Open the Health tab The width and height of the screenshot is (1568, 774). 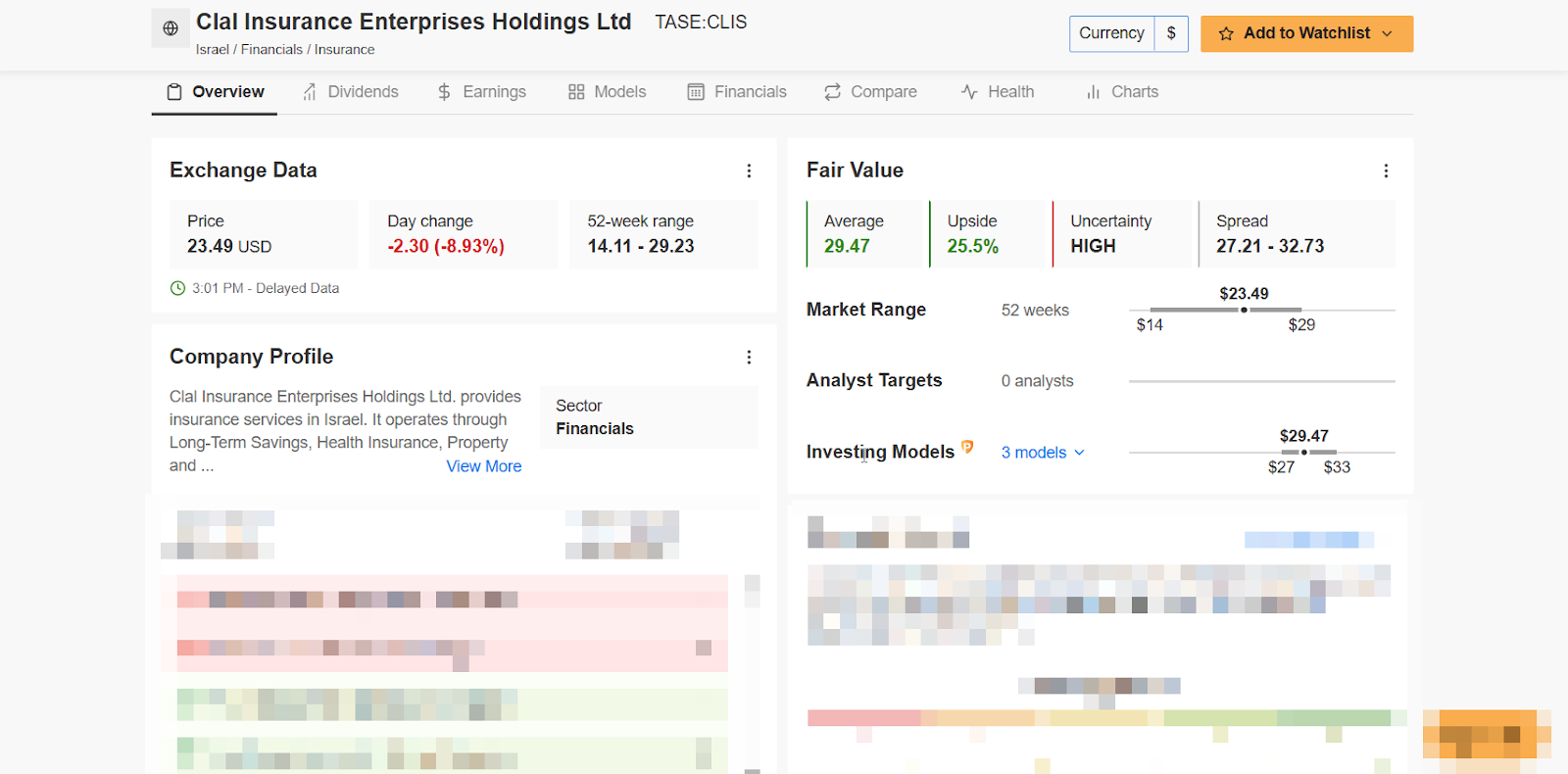coord(998,92)
